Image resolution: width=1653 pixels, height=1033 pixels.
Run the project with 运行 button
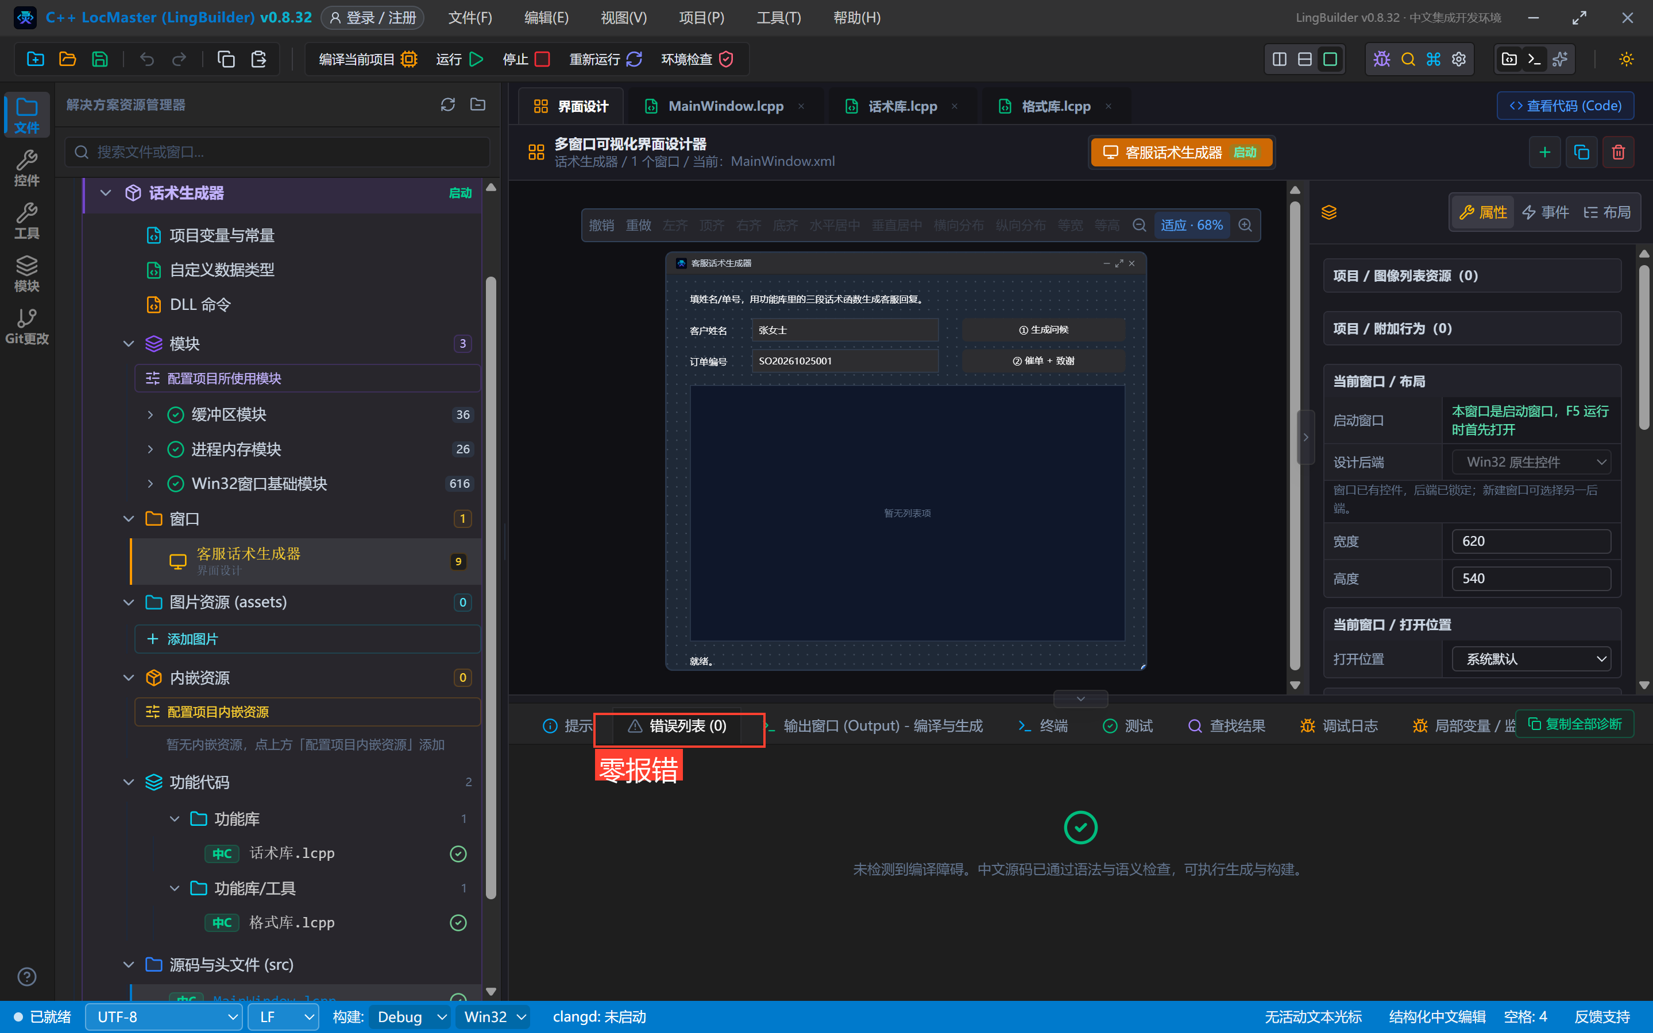(x=459, y=60)
